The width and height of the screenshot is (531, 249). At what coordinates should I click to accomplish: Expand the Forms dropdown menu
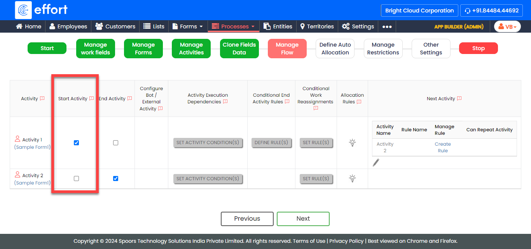point(188,26)
